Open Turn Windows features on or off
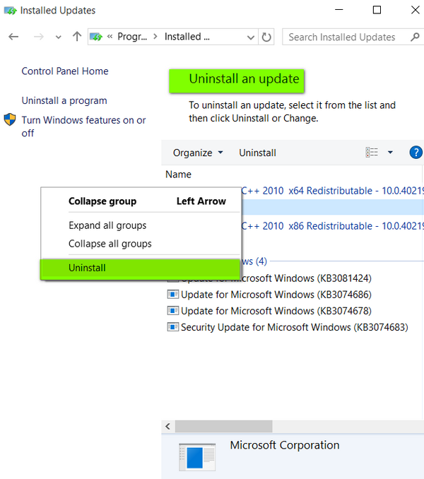 tap(83, 126)
